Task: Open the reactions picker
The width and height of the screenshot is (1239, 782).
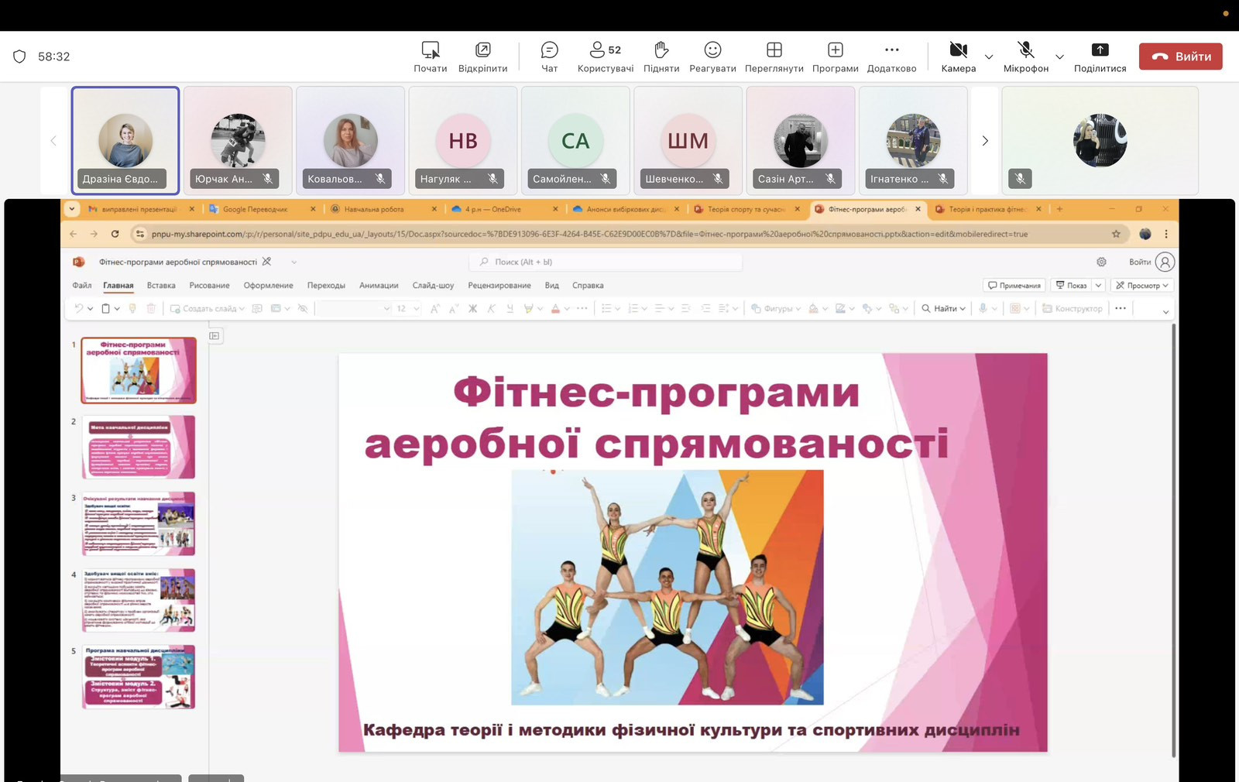Action: click(x=712, y=57)
